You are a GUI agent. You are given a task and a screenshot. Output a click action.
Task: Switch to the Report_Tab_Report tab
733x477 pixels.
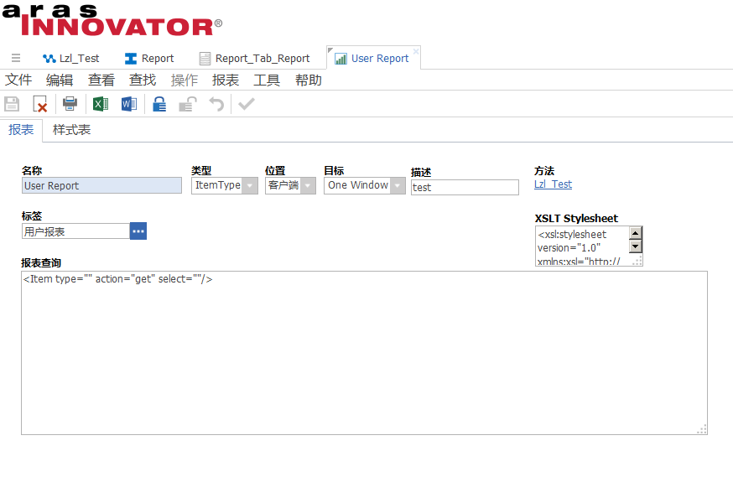coord(254,59)
